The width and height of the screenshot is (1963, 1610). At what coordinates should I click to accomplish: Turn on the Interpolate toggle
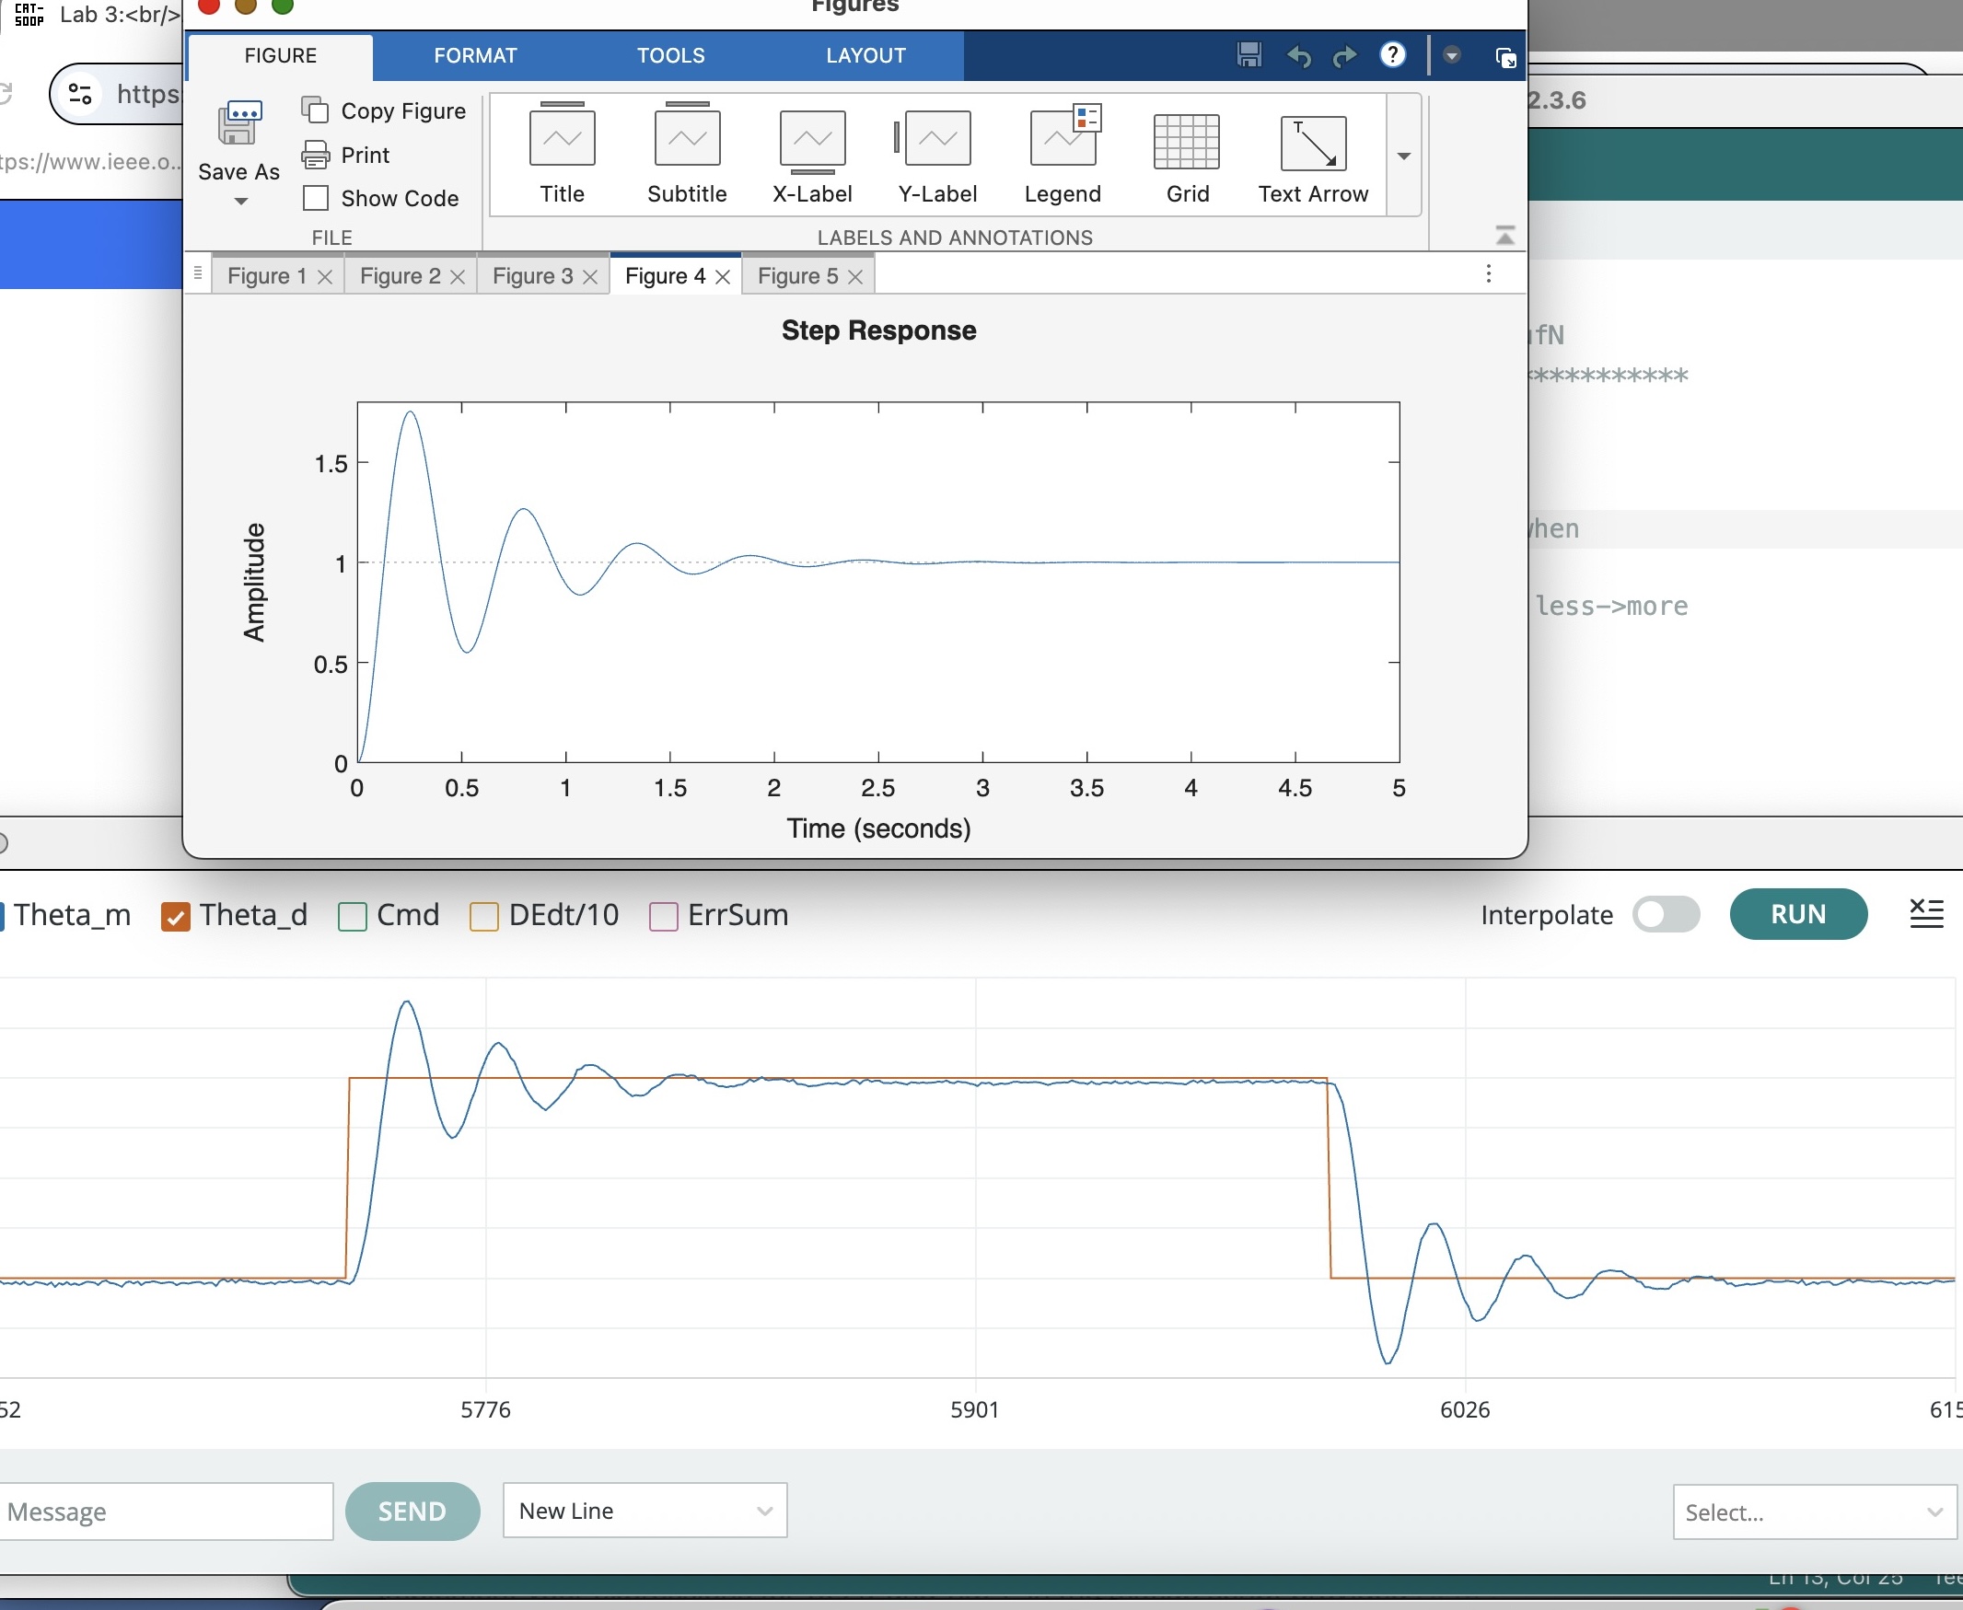(x=1666, y=914)
